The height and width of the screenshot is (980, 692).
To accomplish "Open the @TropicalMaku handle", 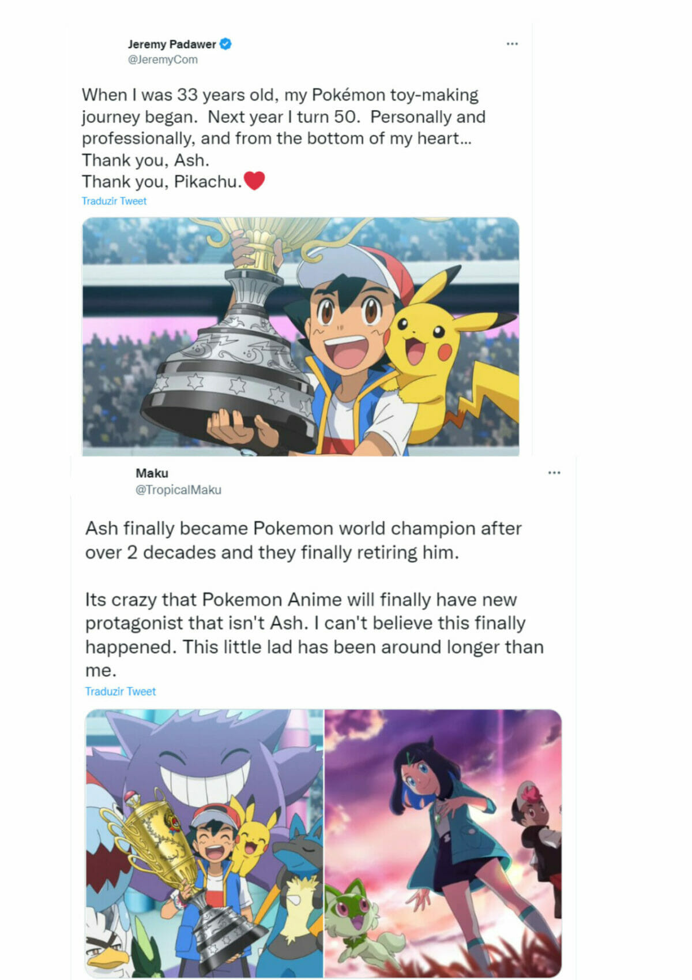I will point(178,489).
